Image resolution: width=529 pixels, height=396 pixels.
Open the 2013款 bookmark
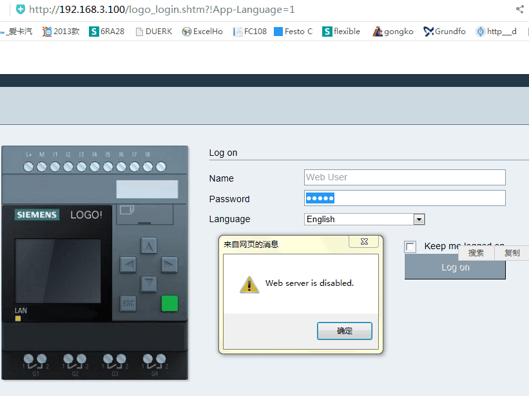click(x=61, y=32)
